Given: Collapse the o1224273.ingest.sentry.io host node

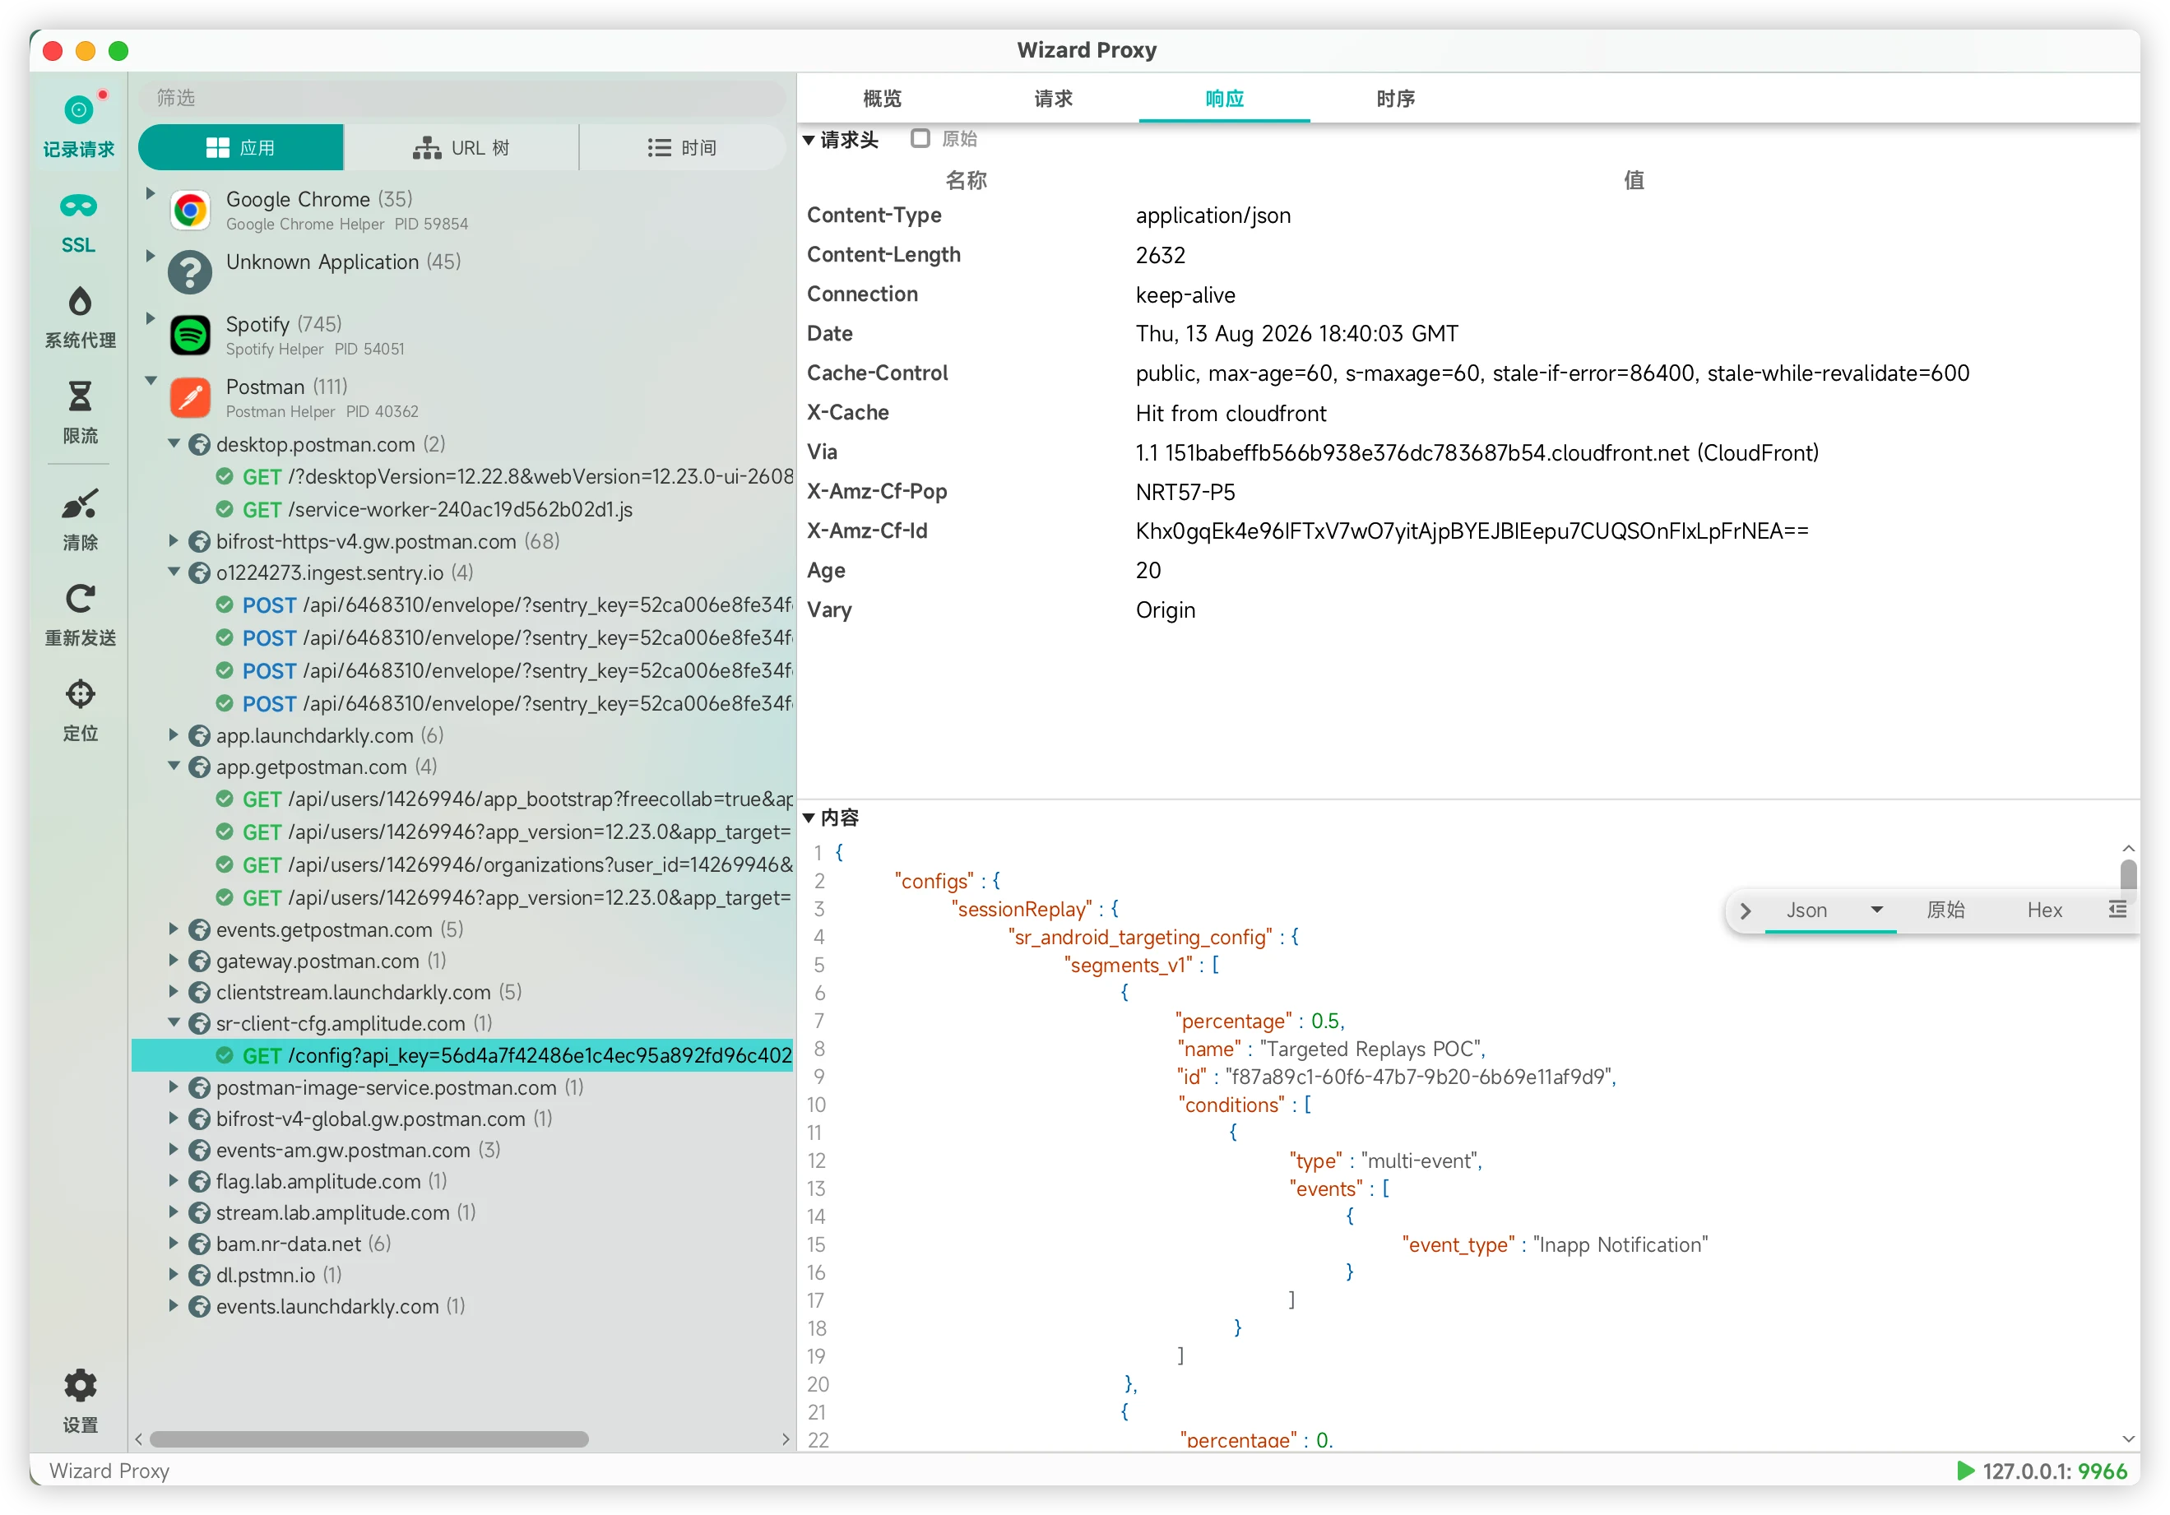Looking at the screenshot, I should click(174, 572).
